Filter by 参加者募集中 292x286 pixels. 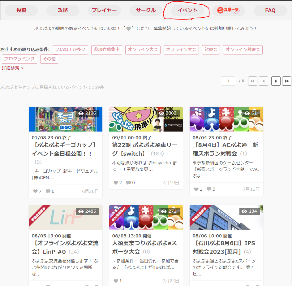click(x=107, y=50)
